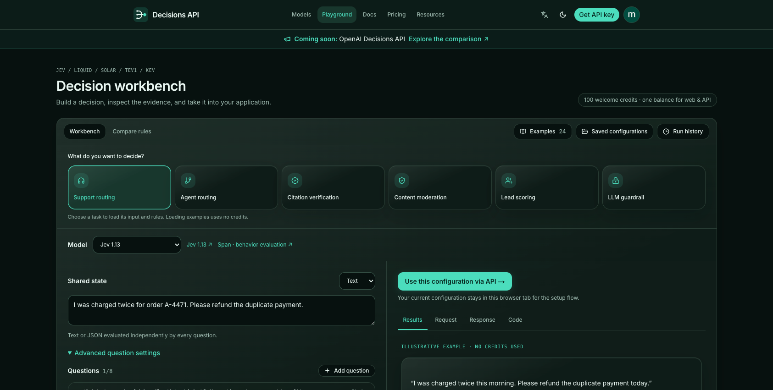Open the Jev 1.13 model dropdown
The width and height of the screenshot is (773, 390).
(x=137, y=245)
